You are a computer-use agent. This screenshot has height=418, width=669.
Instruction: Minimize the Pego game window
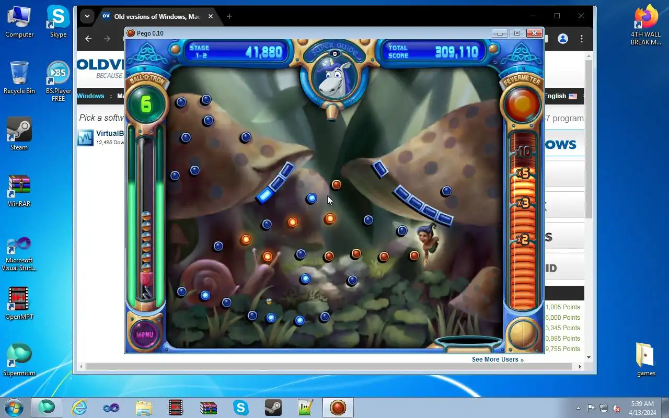click(x=500, y=33)
